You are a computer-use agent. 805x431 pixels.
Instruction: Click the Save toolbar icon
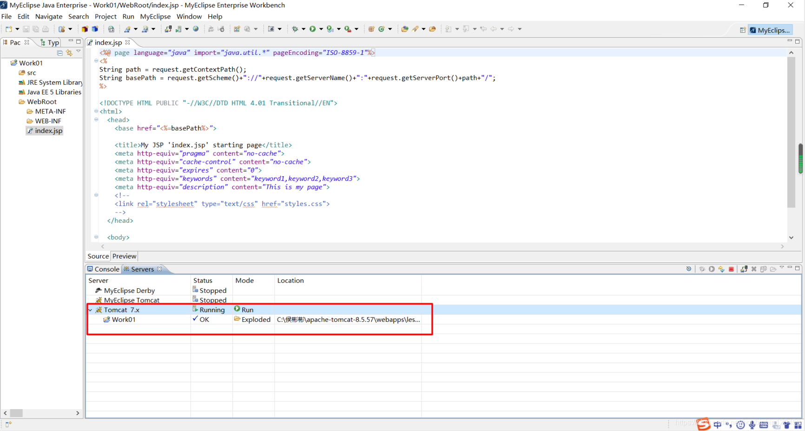click(26, 29)
